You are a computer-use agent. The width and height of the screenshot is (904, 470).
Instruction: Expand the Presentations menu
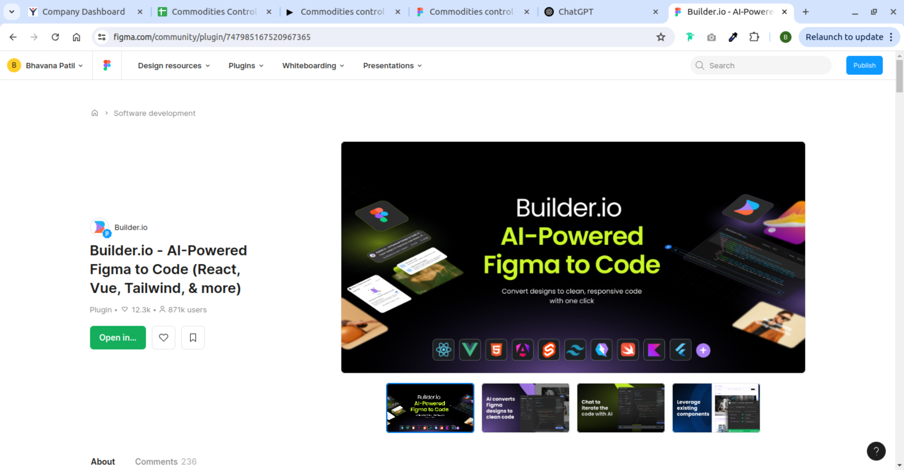pos(392,66)
